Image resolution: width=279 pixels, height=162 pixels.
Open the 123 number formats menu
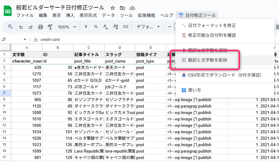click(126, 27)
